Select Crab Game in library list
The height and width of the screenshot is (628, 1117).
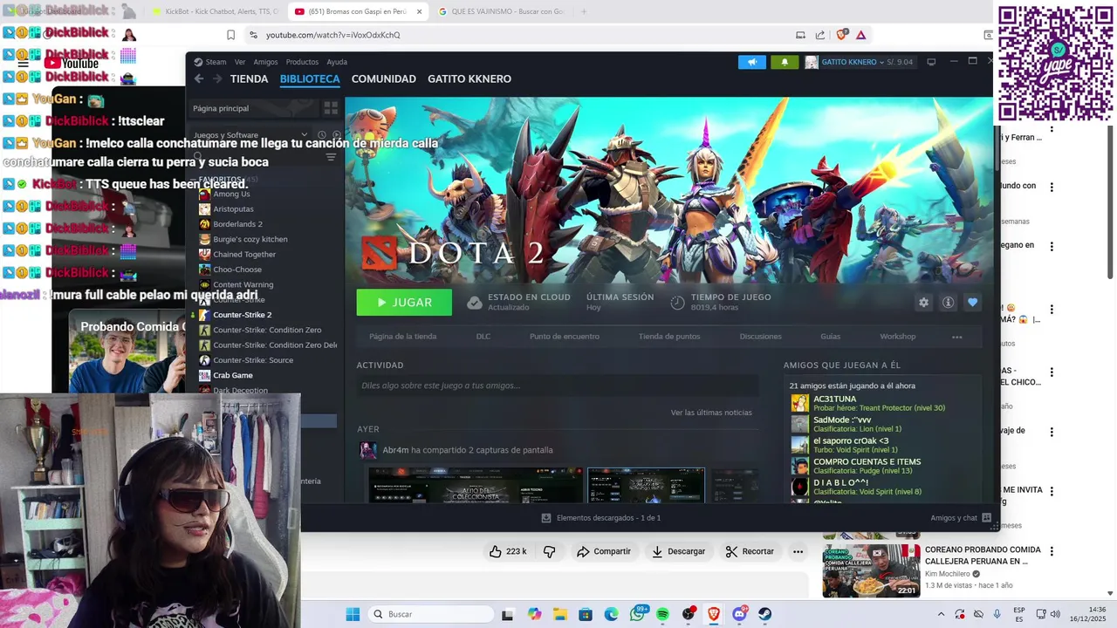pos(233,375)
